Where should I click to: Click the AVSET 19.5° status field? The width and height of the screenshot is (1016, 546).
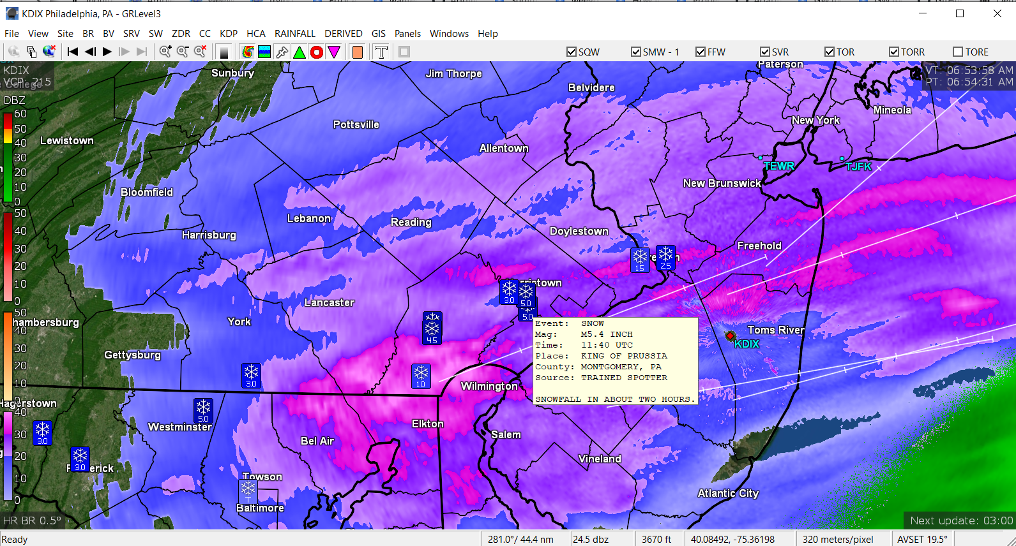click(x=923, y=539)
